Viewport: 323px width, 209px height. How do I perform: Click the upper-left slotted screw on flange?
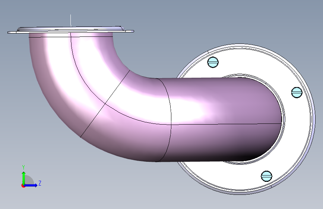[213, 62]
